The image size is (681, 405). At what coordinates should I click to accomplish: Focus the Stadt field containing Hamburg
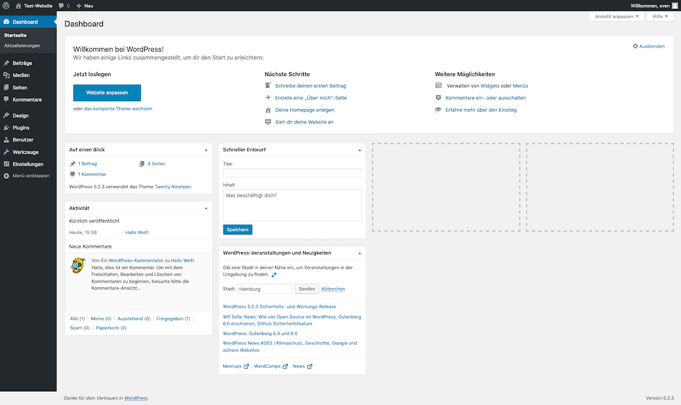(x=265, y=289)
